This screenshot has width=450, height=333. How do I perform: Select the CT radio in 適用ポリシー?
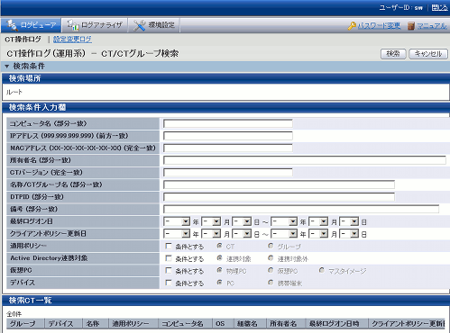tap(219, 246)
